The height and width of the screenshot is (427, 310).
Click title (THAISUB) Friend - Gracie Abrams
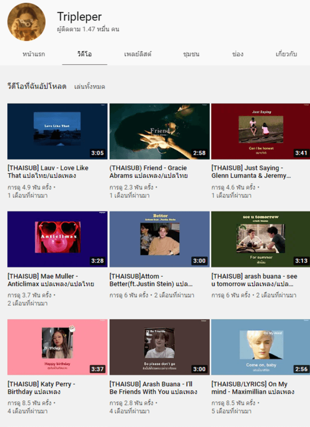pos(149,172)
